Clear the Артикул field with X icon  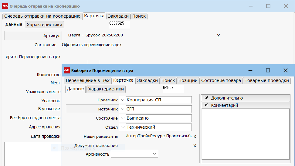[x=218, y=36]
